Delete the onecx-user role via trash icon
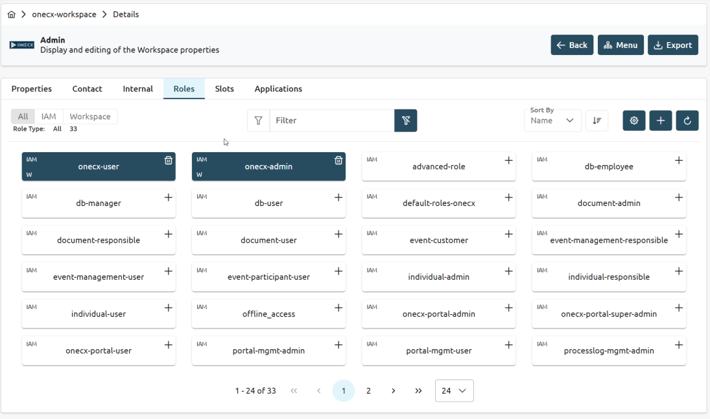Screen dimensions: 710x419 [168, 160]
